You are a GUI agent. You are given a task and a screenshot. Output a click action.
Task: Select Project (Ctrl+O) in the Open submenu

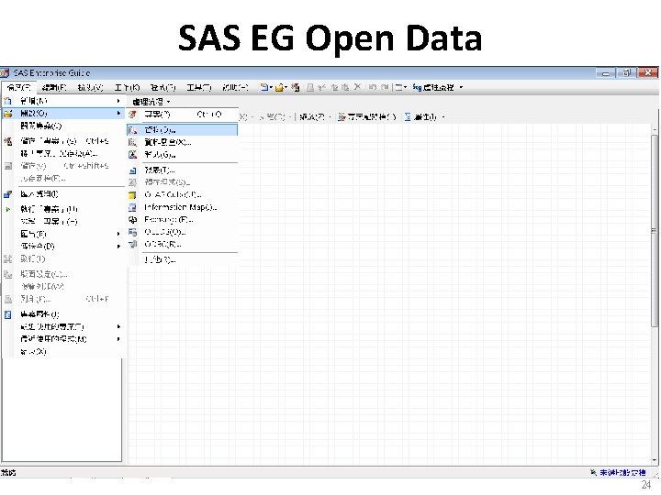coord(182,114)
